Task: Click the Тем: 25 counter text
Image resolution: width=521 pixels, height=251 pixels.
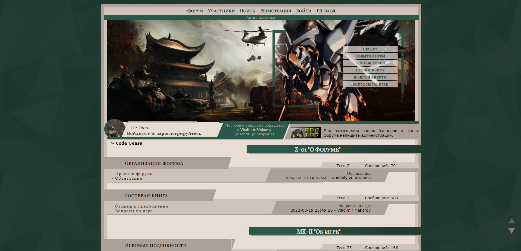Action: click(x=344, y=248)
